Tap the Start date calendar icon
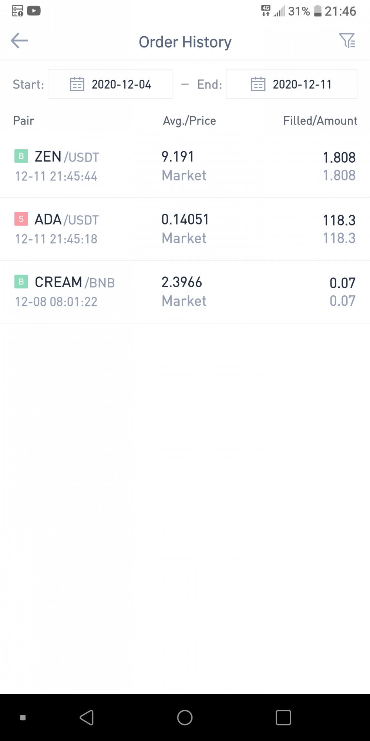 pyautogui.click(x=77, y=84)
